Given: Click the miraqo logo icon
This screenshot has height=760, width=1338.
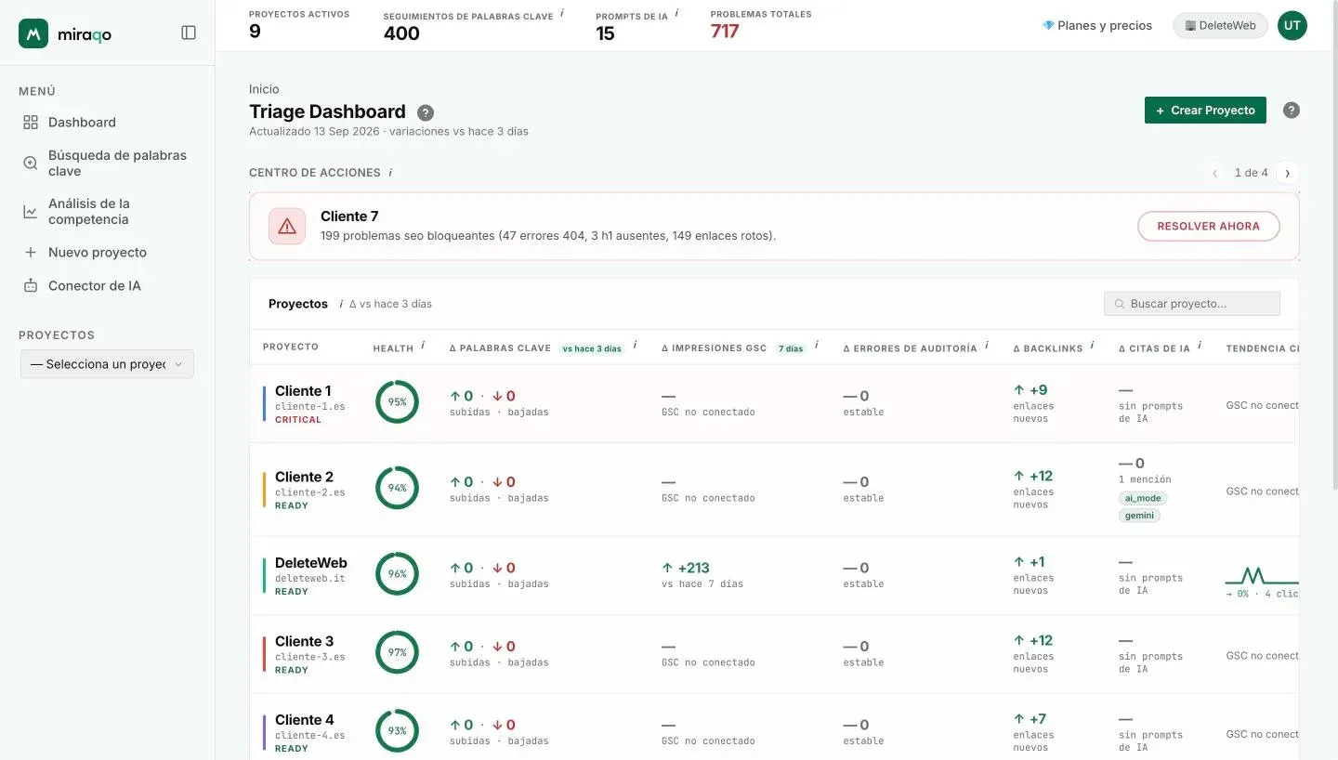Looking at the screenshot, I should [x=33, y=33].
